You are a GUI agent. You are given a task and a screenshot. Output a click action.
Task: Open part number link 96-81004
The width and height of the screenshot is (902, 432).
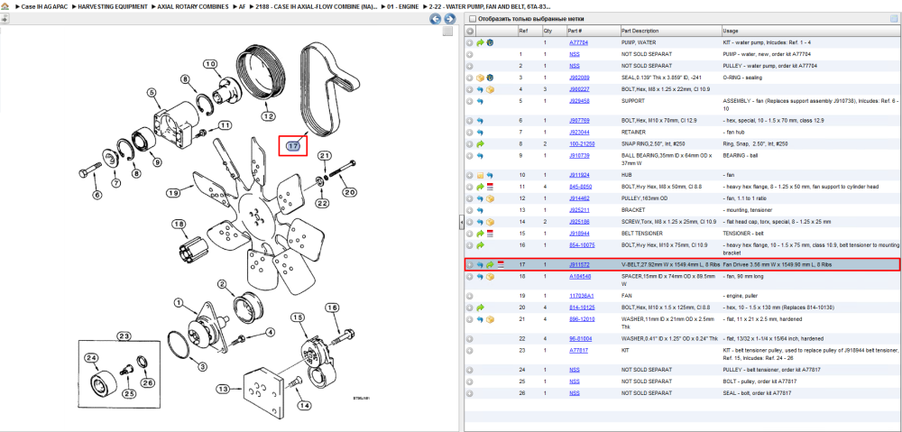coord(580,338)
